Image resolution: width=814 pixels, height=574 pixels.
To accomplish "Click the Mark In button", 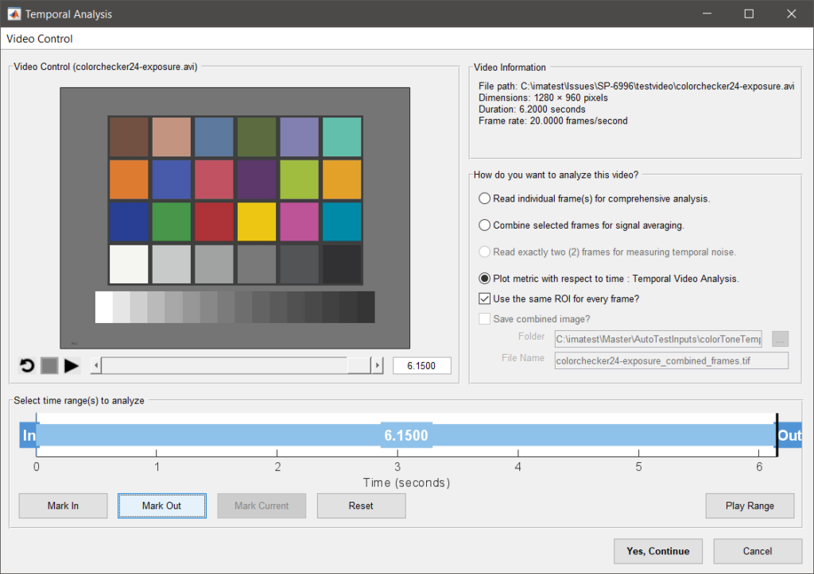I will click(x=64, y=506).
